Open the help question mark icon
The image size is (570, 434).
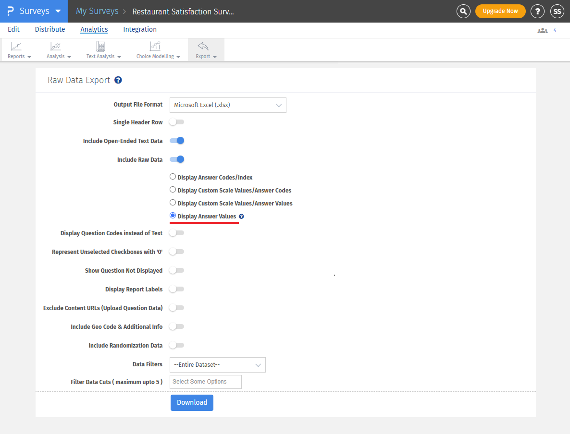(537, 11)
